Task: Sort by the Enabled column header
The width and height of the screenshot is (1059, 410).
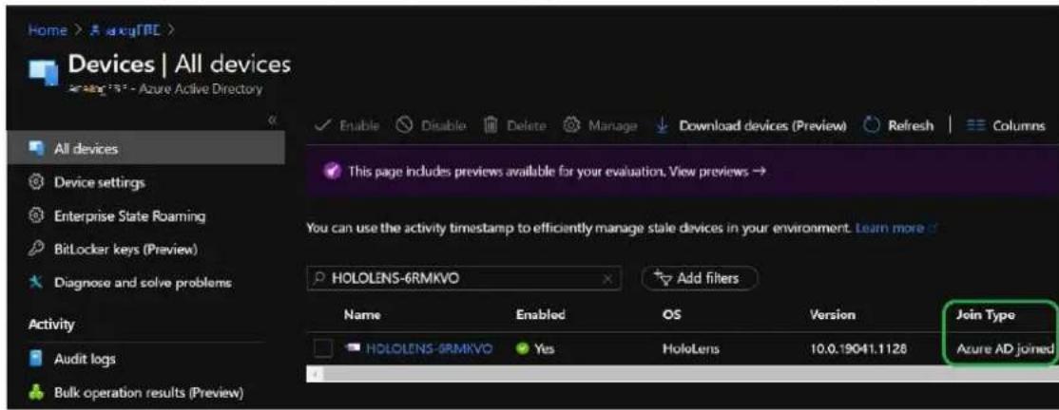Action: click(x=540, y=315)
